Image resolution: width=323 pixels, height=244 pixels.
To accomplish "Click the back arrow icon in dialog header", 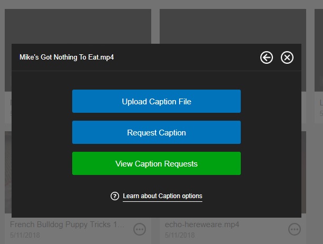I will [x=267, y=57].
